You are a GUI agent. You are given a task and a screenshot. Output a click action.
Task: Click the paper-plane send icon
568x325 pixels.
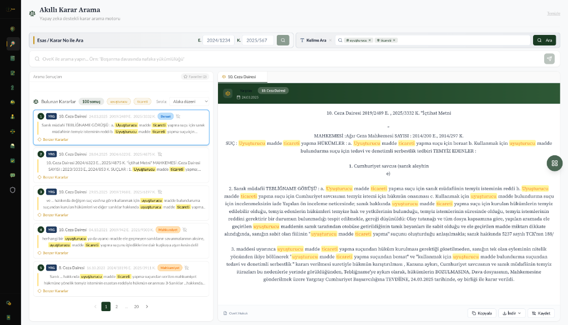(549, 59)
